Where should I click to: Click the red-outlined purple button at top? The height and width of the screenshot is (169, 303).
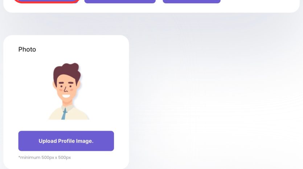coord(47,1)
